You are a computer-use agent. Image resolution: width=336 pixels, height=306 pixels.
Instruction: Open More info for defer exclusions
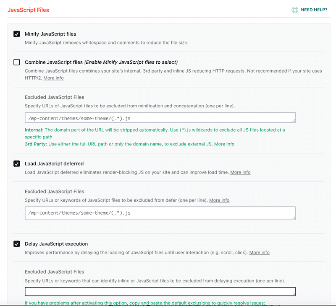tap(219, 200)
